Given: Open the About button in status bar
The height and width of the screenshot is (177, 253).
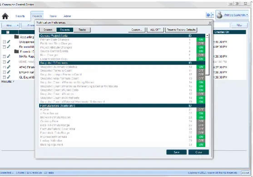Looking at the screenshot, I should point(245,172).
